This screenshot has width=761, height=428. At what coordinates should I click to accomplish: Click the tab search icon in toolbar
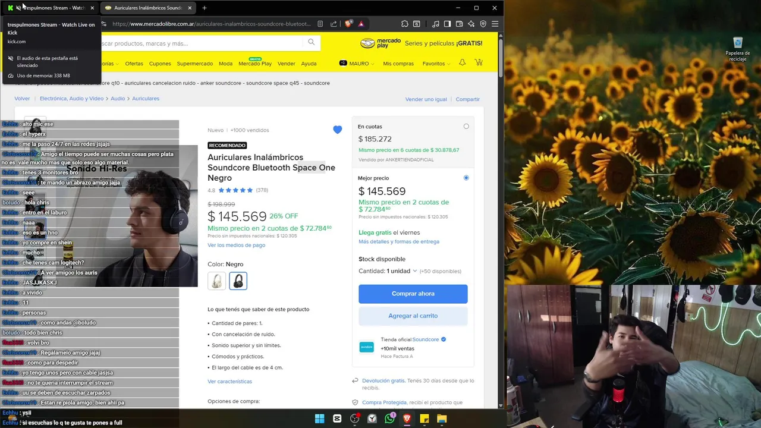[x=417, y=24]
